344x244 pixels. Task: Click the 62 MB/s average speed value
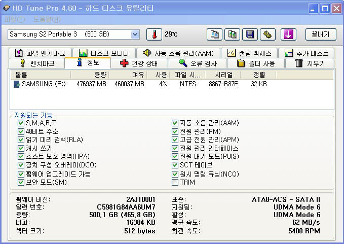307,223
